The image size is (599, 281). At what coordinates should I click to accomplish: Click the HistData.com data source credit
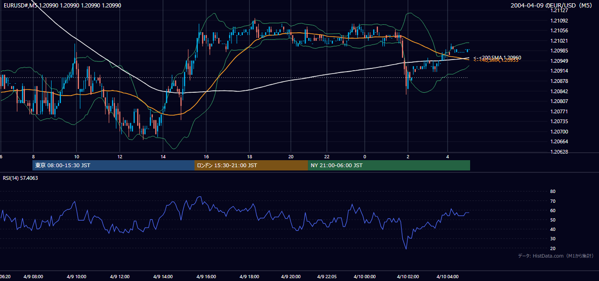556,256
